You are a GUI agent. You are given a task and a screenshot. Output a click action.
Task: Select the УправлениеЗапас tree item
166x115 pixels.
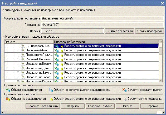tap(39, 77)
